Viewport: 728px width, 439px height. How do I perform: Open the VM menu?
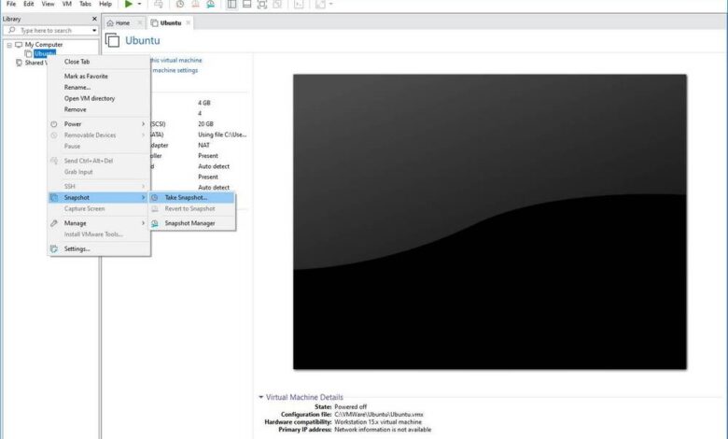pyautogui.click(x=67, y=4)
